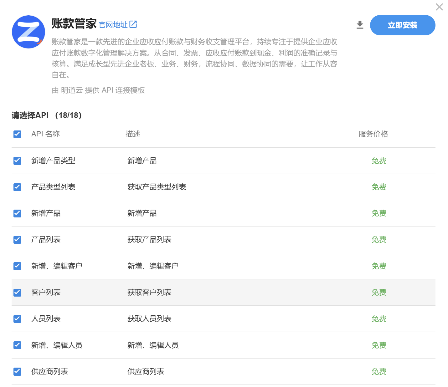Click 免费 price in 供应商列表 row

click(x=379, y=371)
